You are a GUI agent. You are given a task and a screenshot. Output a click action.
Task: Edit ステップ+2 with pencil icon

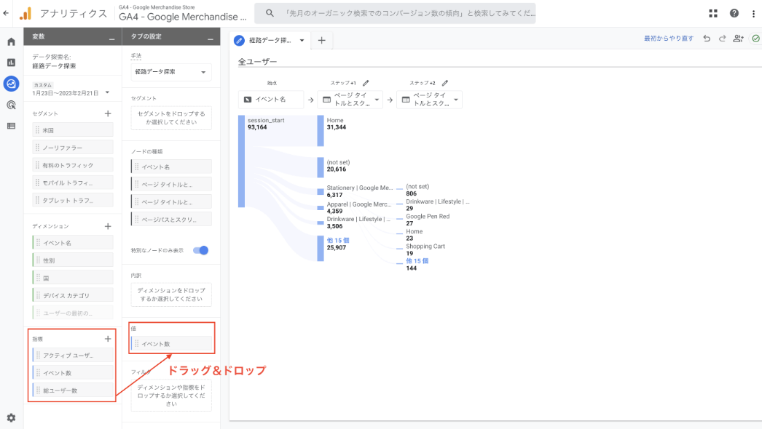[x=444, y=83]
